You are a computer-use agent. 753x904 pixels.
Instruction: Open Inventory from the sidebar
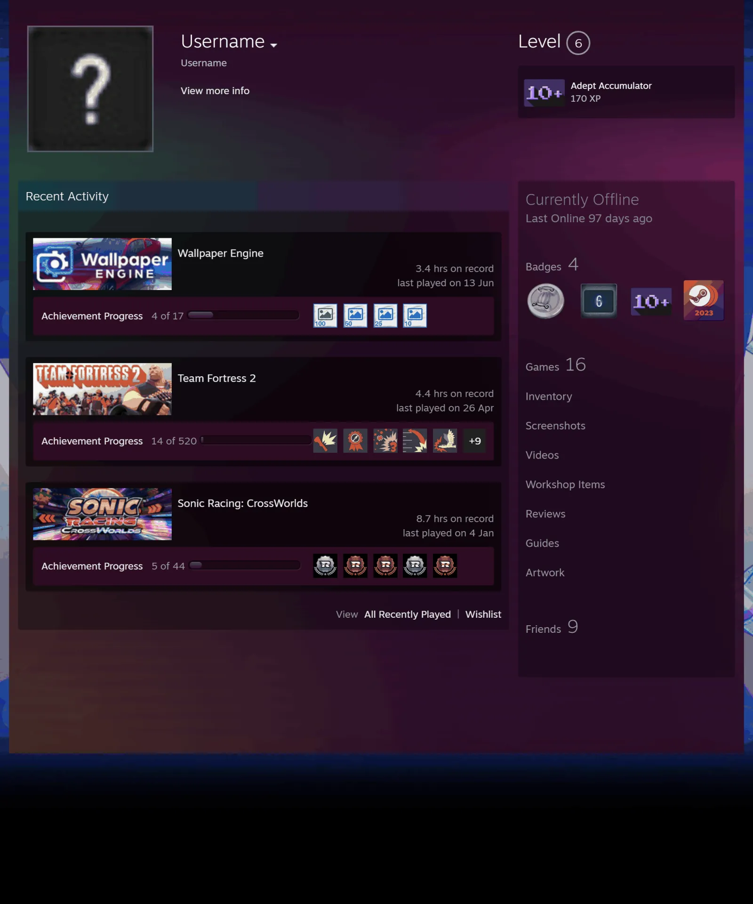pos(549,396)
